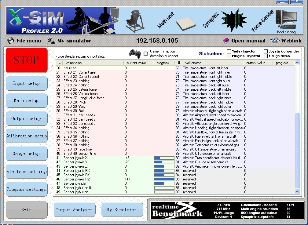Select row Effect 22: Current speed
Viewport: 308px width, 225px height.
click(x=115, y=77)
